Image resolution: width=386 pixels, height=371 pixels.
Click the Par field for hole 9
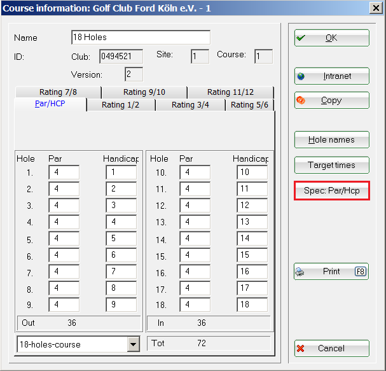(x=64, y=305)
